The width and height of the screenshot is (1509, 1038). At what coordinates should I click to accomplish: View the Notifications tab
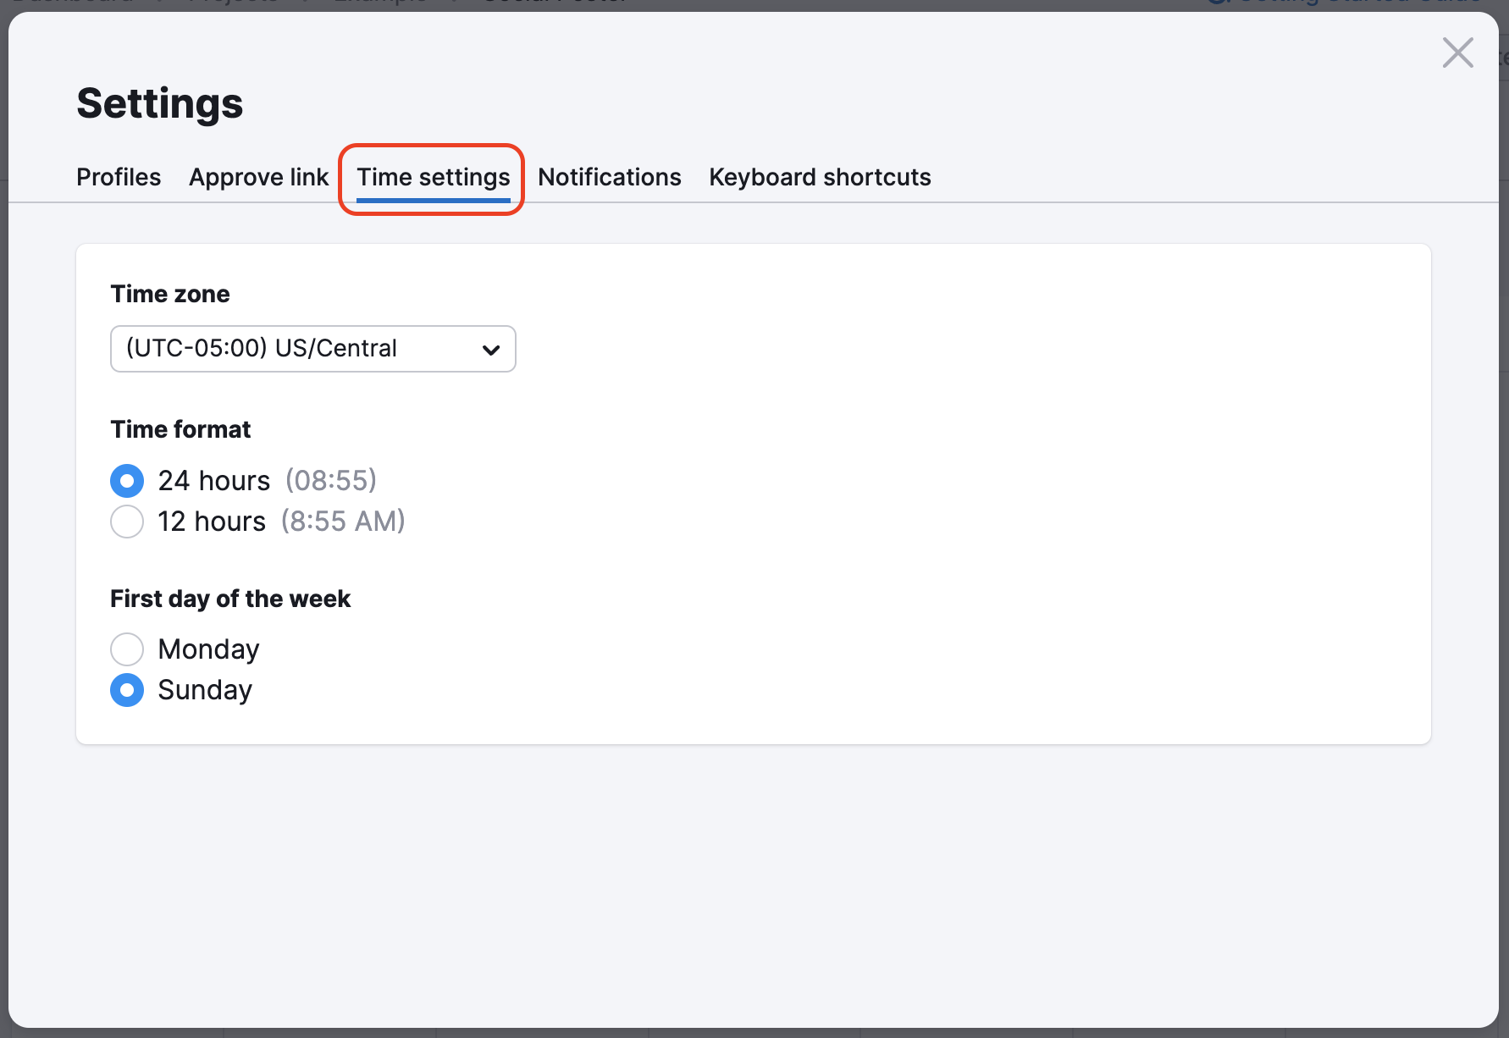tap(609, 177)
